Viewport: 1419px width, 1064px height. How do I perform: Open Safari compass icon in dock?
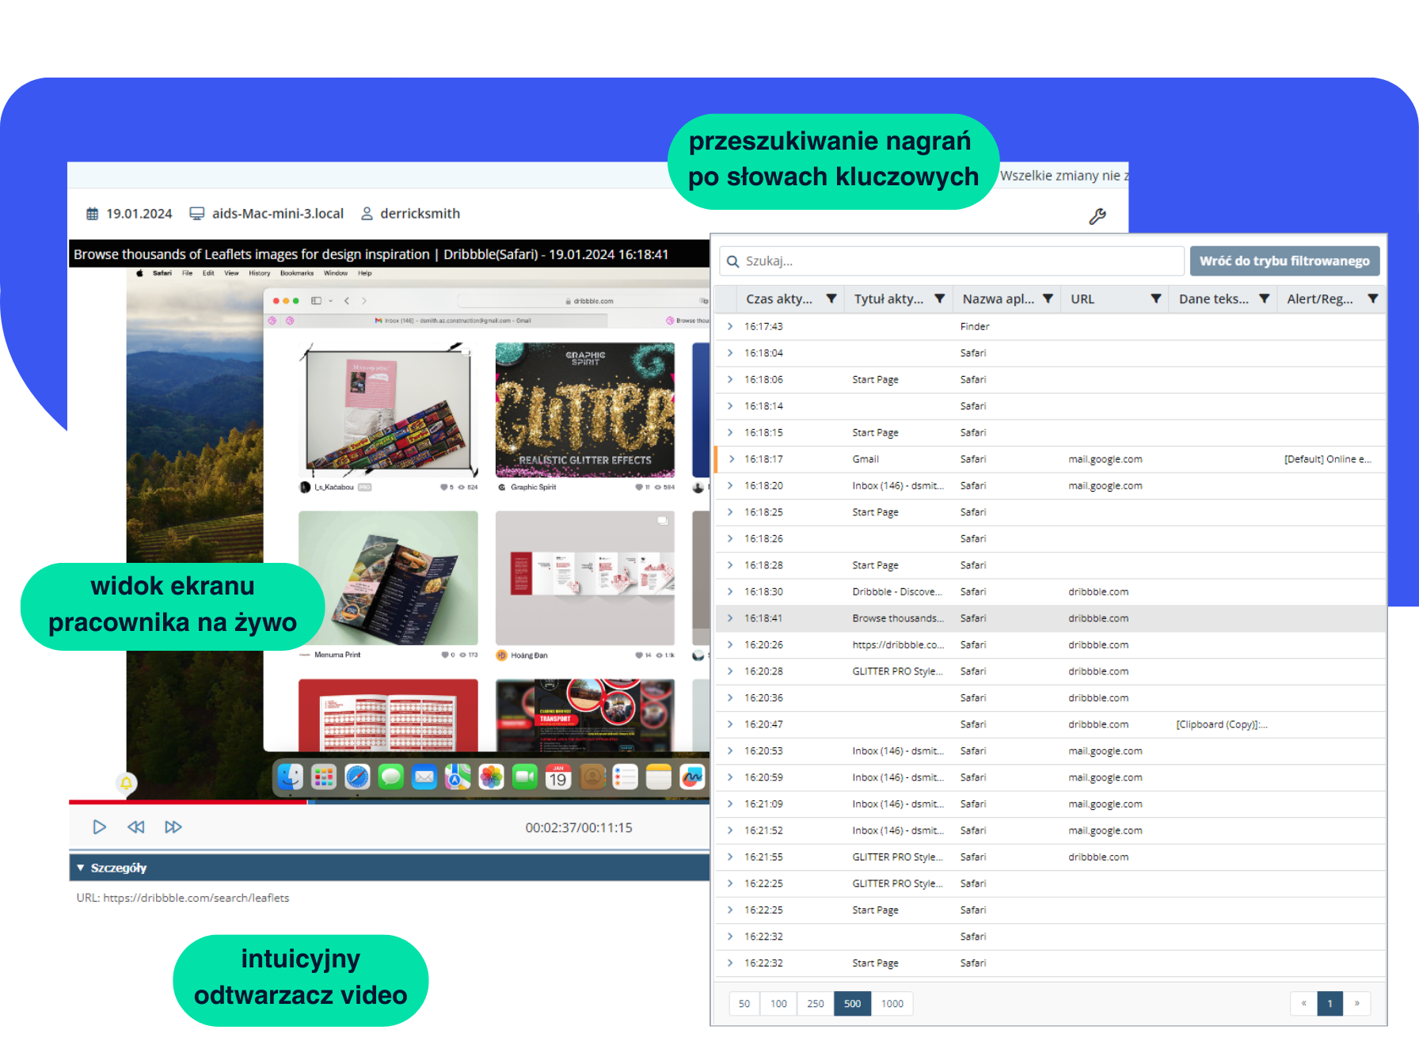click(x=357, y=777)
